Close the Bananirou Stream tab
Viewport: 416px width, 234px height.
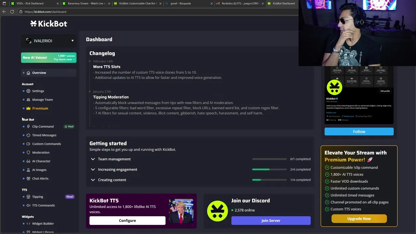[x=109, y=4]
